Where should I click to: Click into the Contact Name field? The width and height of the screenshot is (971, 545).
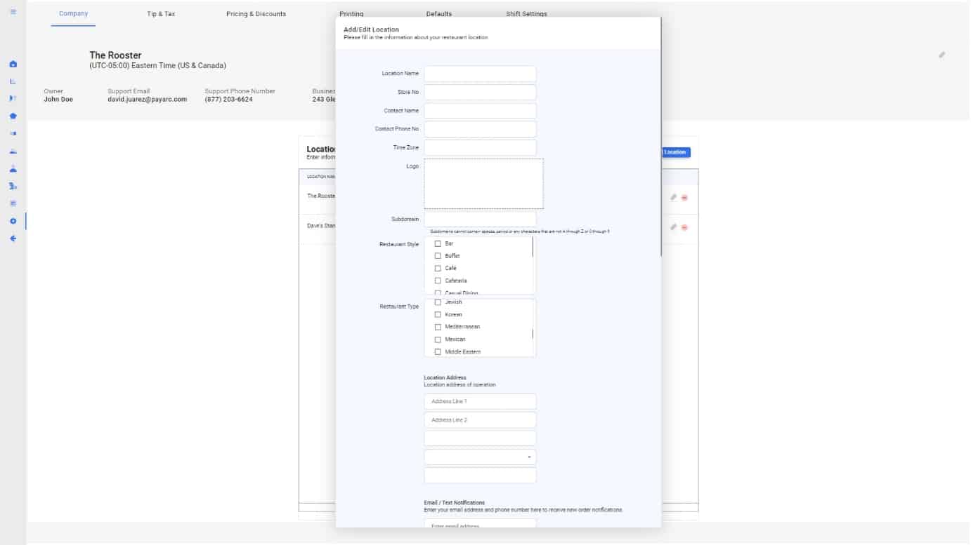[x=480, y=111]
